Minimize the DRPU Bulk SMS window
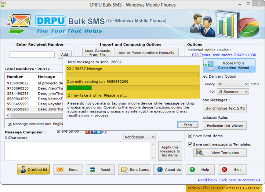 click(240, 4)
